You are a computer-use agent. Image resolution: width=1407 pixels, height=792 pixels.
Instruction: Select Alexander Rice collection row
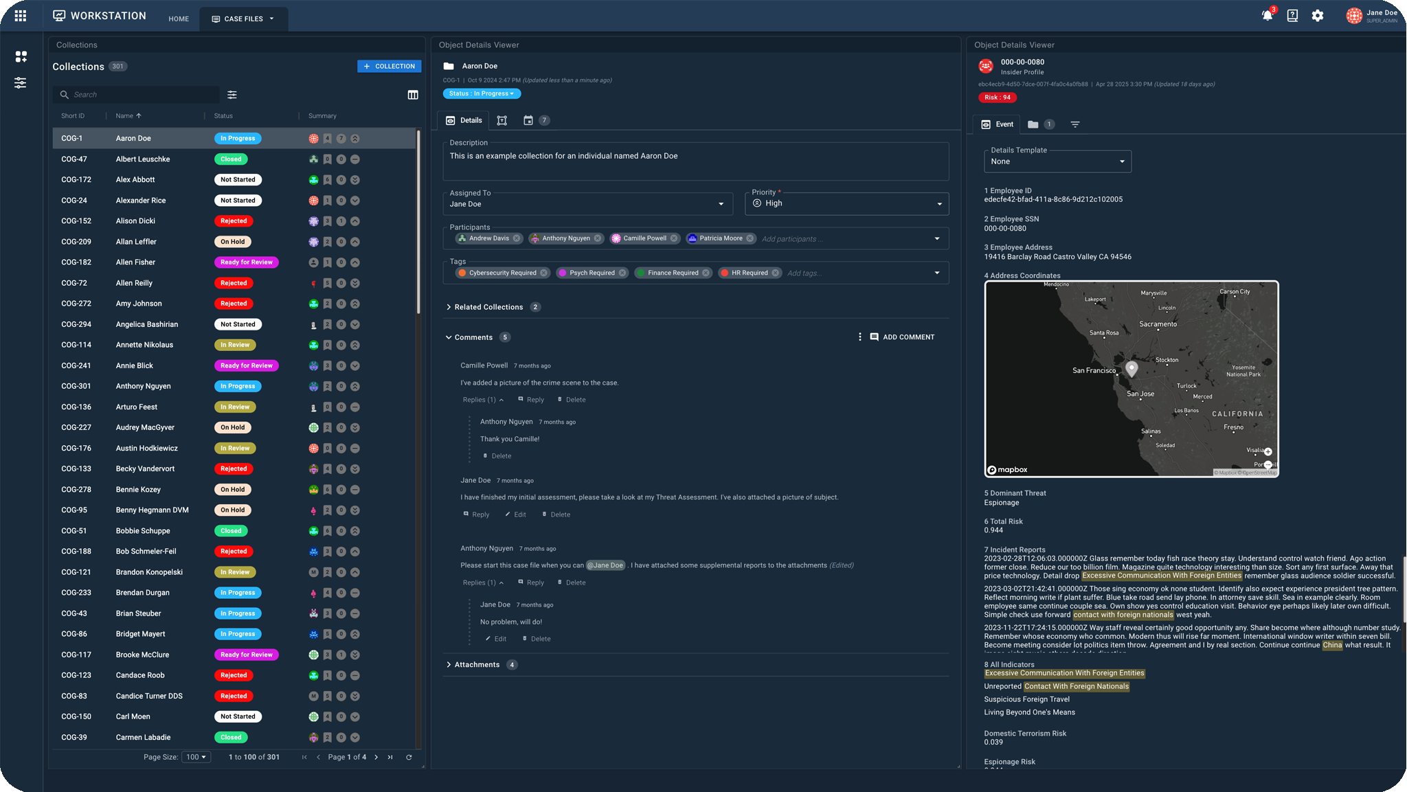coord(234,201)
